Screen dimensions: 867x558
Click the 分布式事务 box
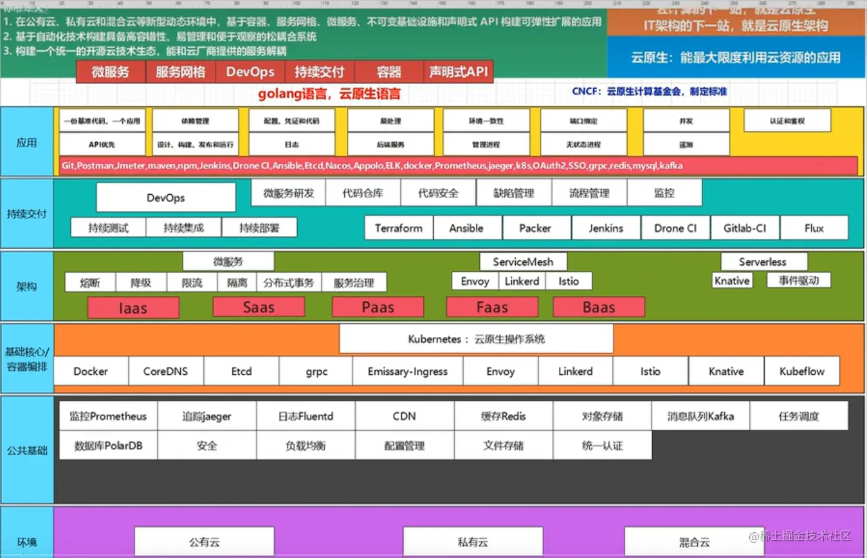289,282
